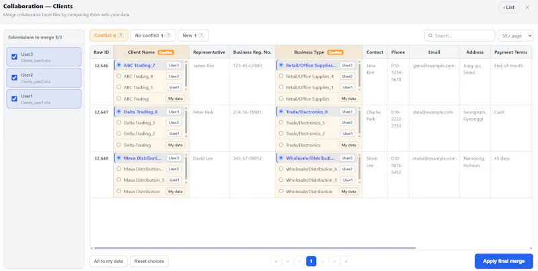Viewport: 538px width, 271px height.
Task: Click the horizontal table scrollbar
Action: pyautogui.click(x=255, y=248)
